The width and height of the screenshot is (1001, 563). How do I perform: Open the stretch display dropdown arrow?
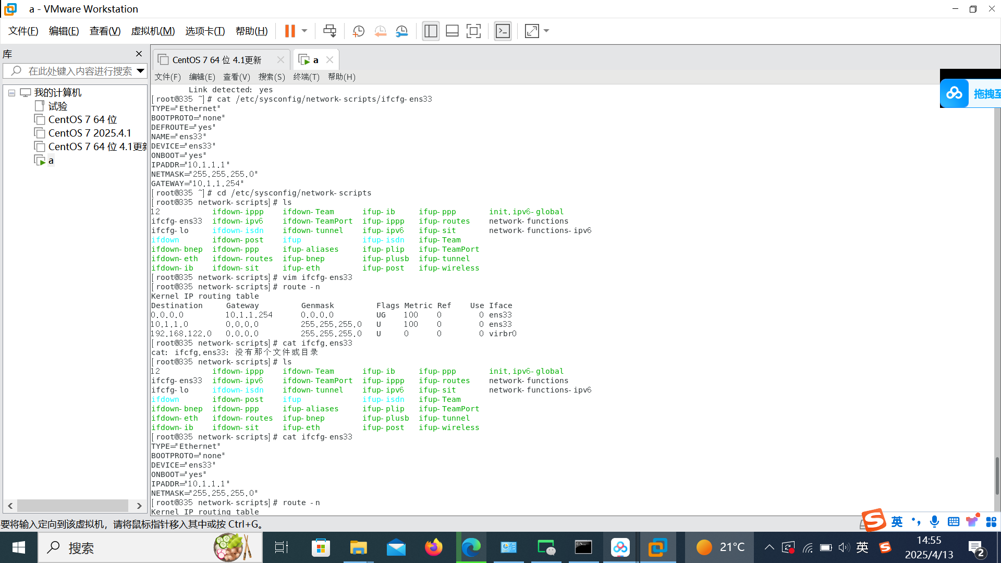546,31
